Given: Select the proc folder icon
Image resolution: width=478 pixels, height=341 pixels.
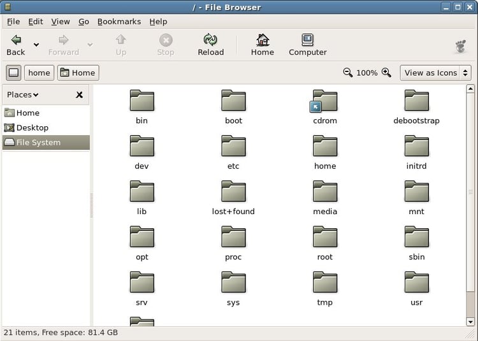Looking at the screenshot, I should pyautogui.click(x=233, y=236).
